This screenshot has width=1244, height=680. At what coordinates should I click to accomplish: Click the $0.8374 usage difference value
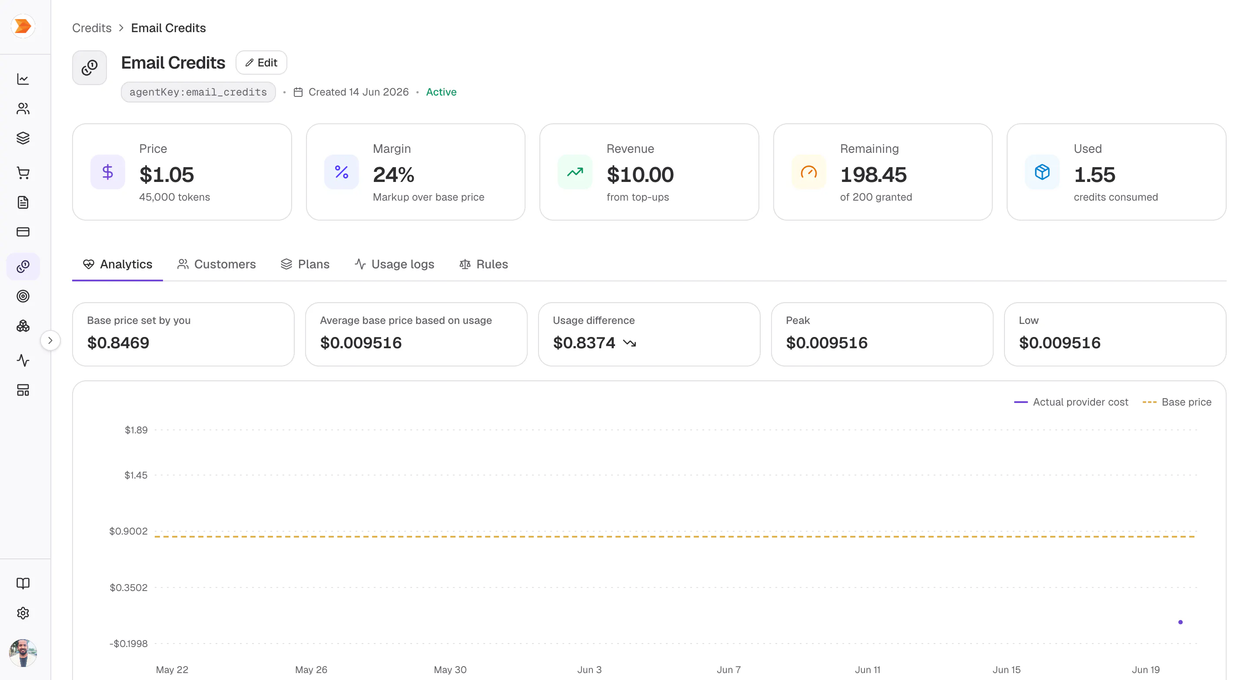coord(584,343)
